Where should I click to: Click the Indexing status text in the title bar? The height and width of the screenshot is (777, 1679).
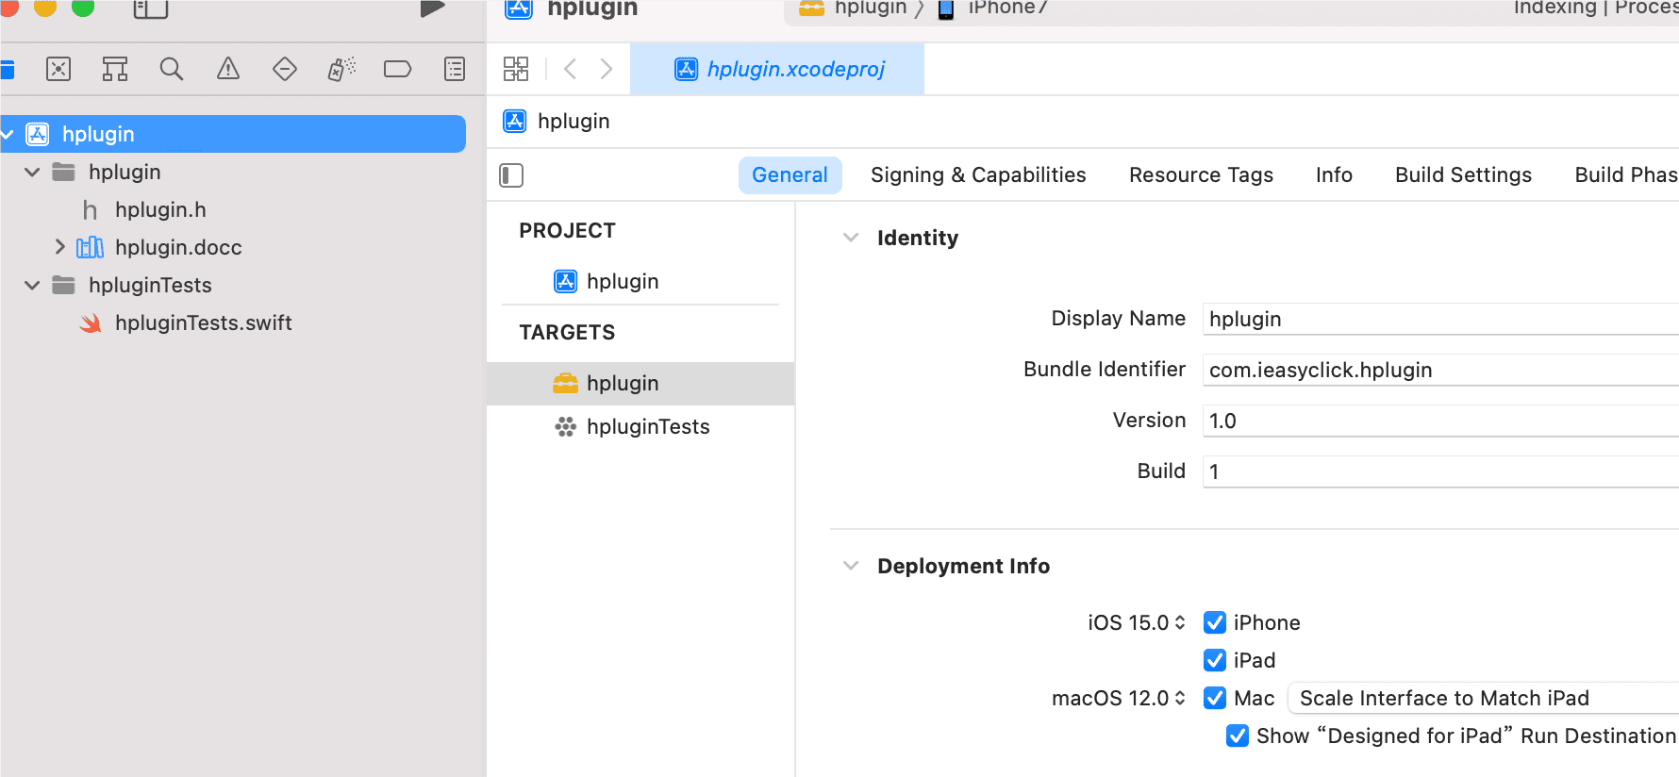tap(1596, 8)
